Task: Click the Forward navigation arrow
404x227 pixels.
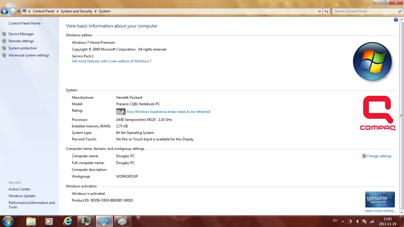Action: click(13, 11)
